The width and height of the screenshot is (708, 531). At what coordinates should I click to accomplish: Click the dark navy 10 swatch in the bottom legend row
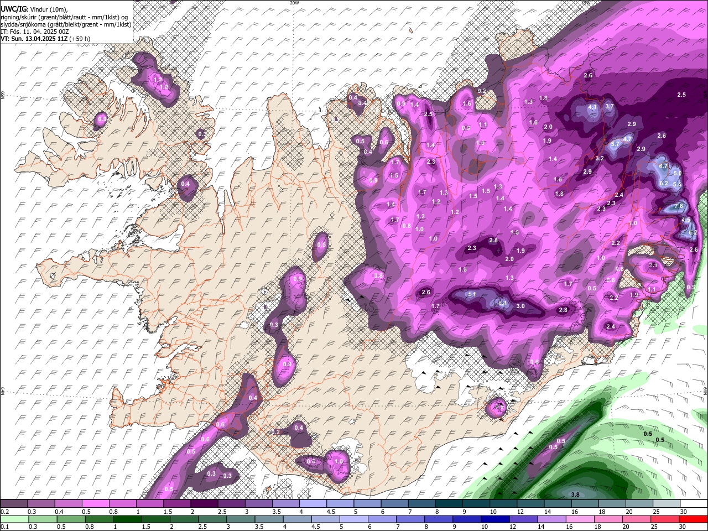point(494,519)
